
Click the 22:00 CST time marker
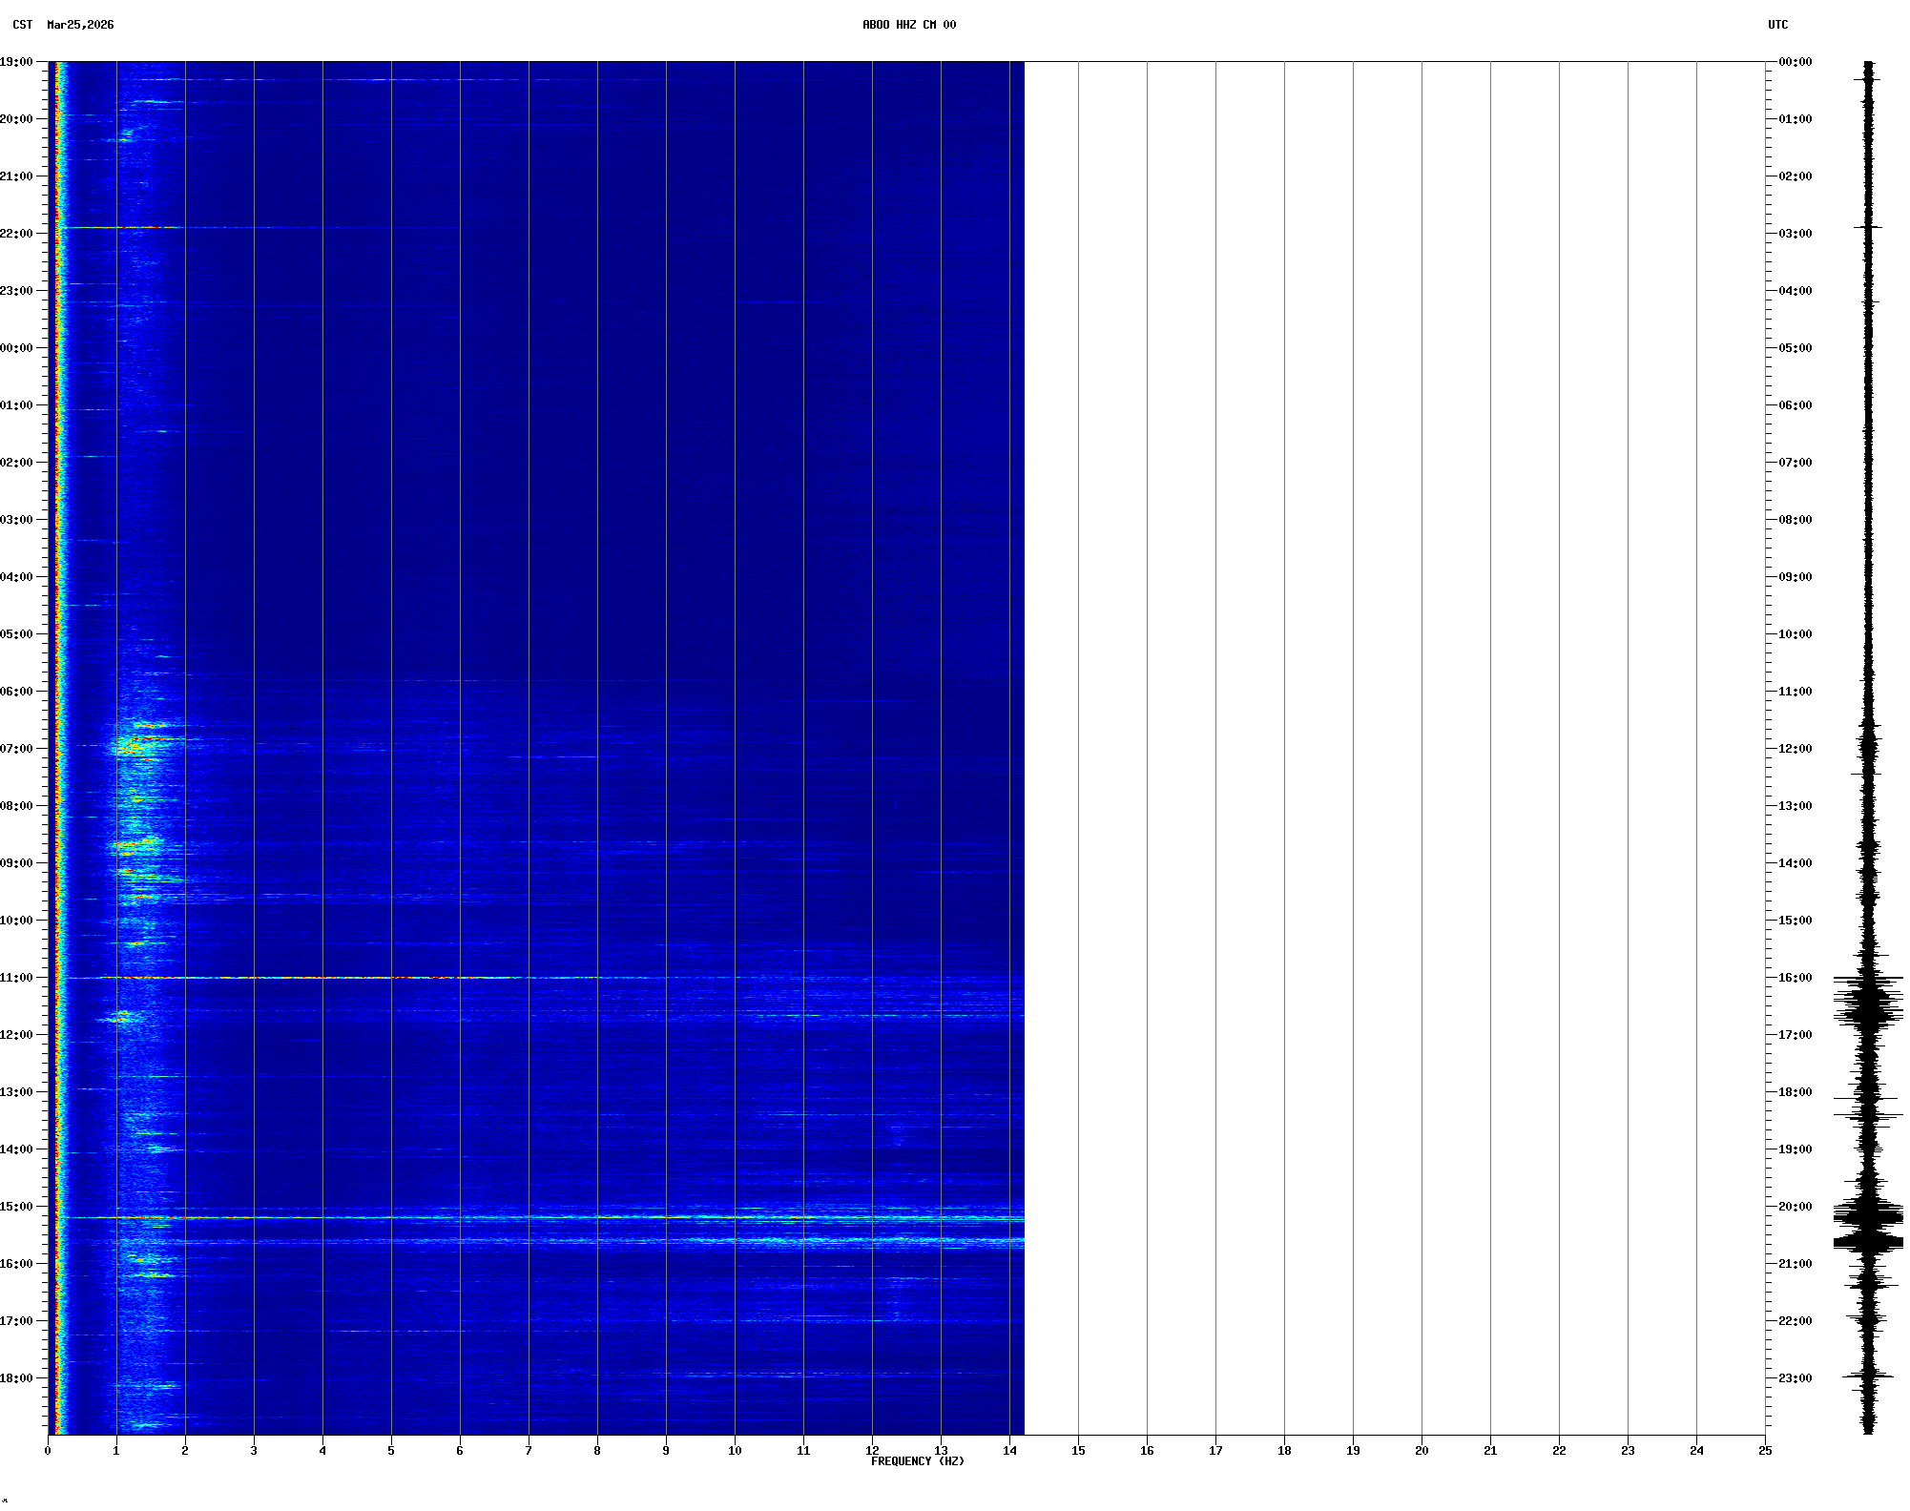coord(17,234)
